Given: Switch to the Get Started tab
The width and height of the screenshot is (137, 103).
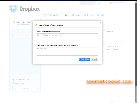Looking at the screenshot, I should [51, 15].
